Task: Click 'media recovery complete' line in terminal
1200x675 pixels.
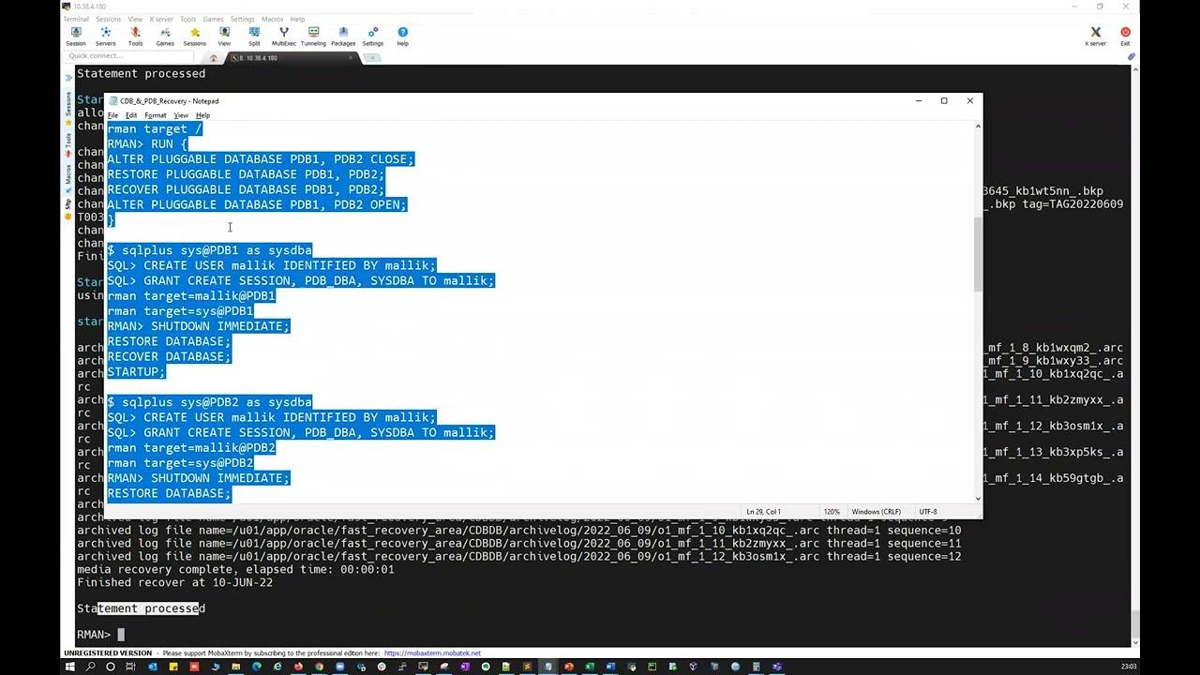Action: [x=235, y=569]
